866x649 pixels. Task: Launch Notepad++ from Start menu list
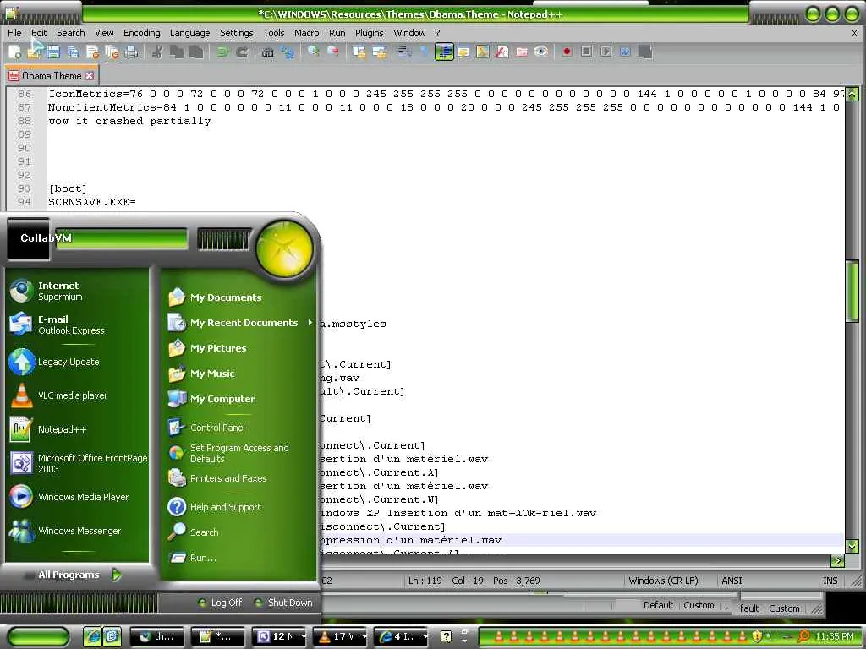coord(48,429)
